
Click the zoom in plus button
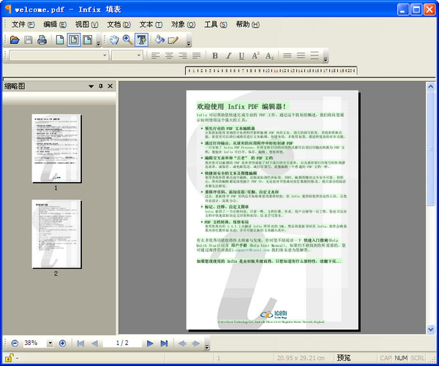[x=62, y=343]
